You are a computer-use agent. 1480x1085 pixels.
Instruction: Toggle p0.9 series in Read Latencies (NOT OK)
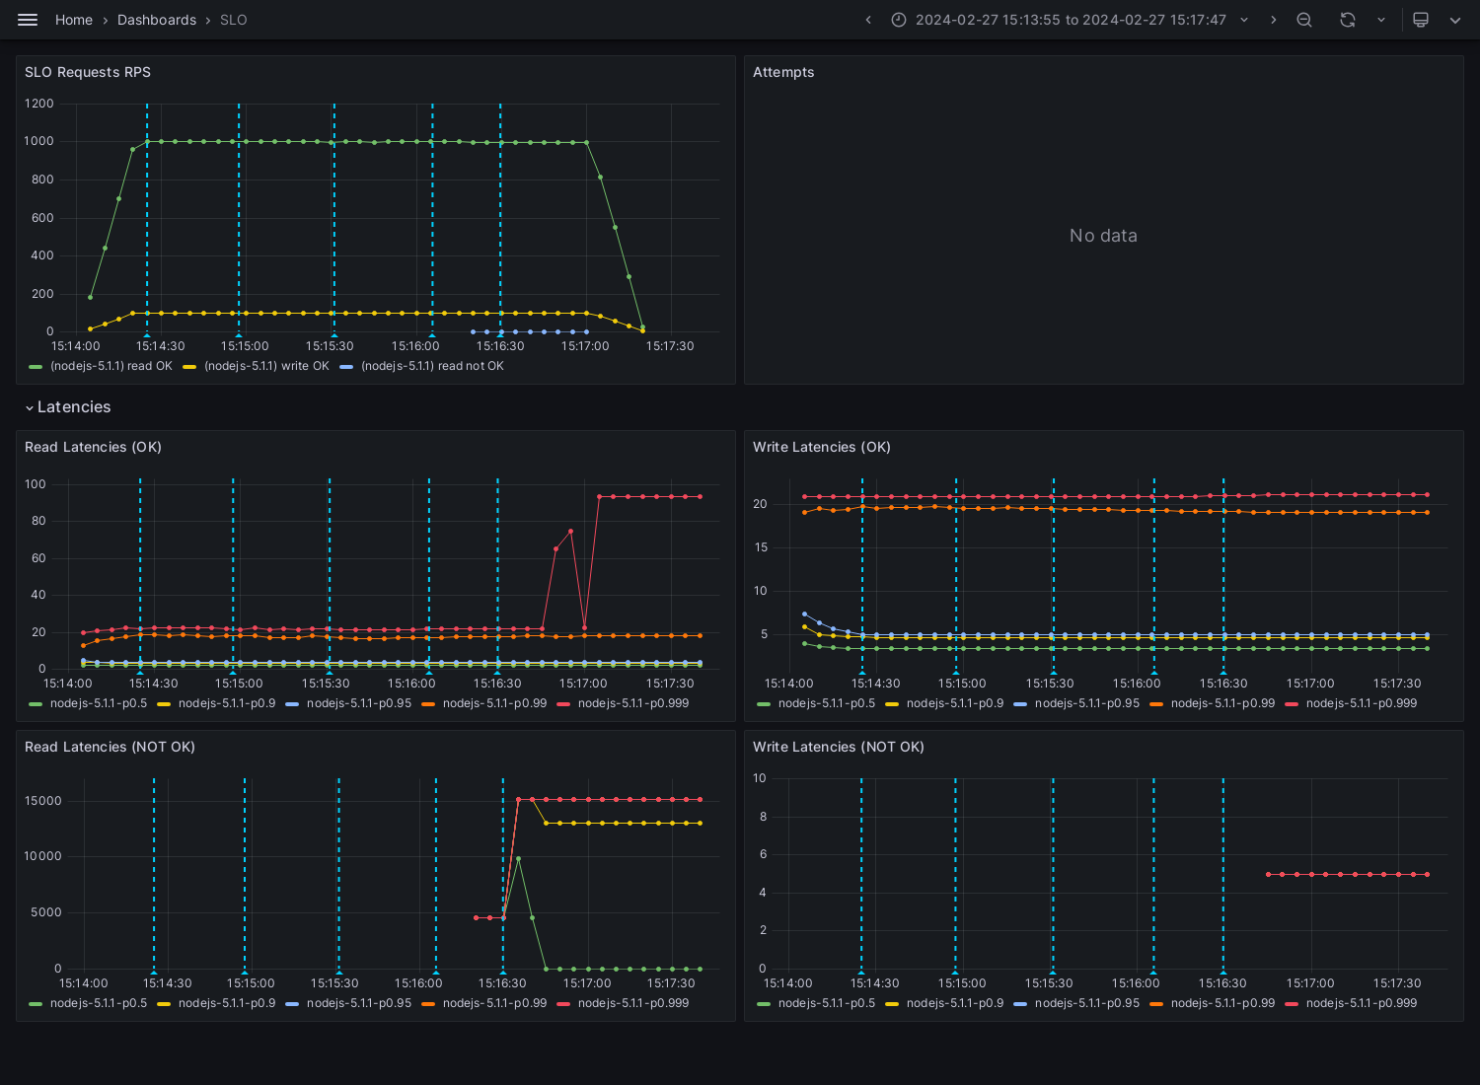pos(227,1003)
